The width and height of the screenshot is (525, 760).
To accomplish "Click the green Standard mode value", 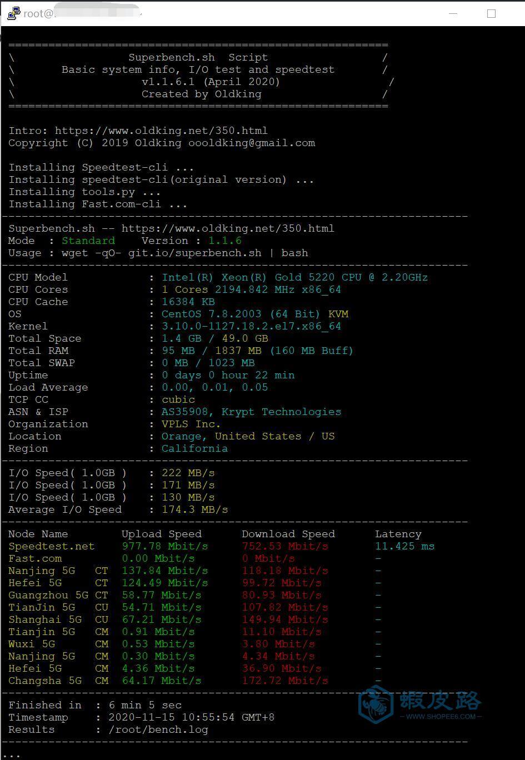I will click(88, 241).
